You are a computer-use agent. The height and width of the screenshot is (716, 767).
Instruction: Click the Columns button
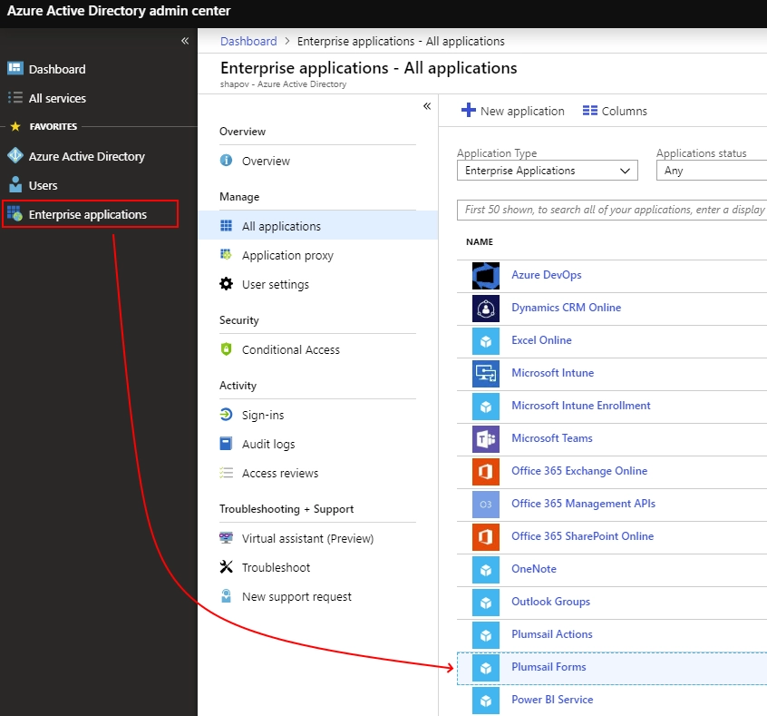615,111
